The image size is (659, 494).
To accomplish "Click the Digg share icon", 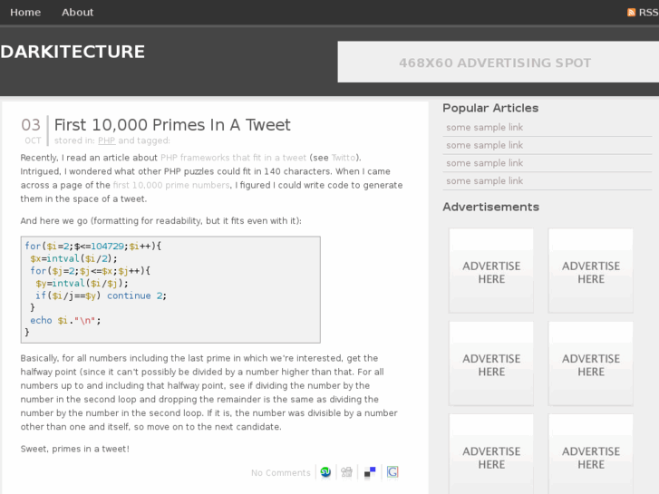I will point(346,472).
